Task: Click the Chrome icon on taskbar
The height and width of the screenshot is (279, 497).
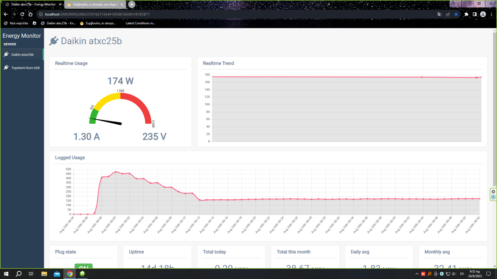Action: coord(70,274)
